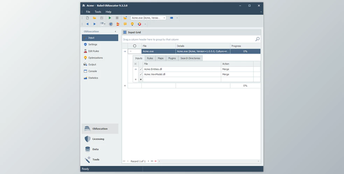Click the horizontal scrollbar at grid bottom
Image resolution: width=344 pixels, height=174 pixels.
click(209, 161)
